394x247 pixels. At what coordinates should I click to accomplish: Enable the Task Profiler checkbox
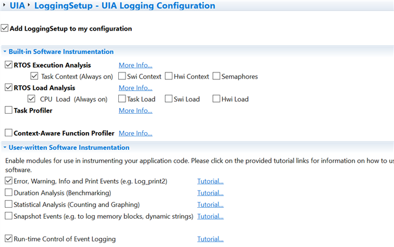(x=8, y=111)
